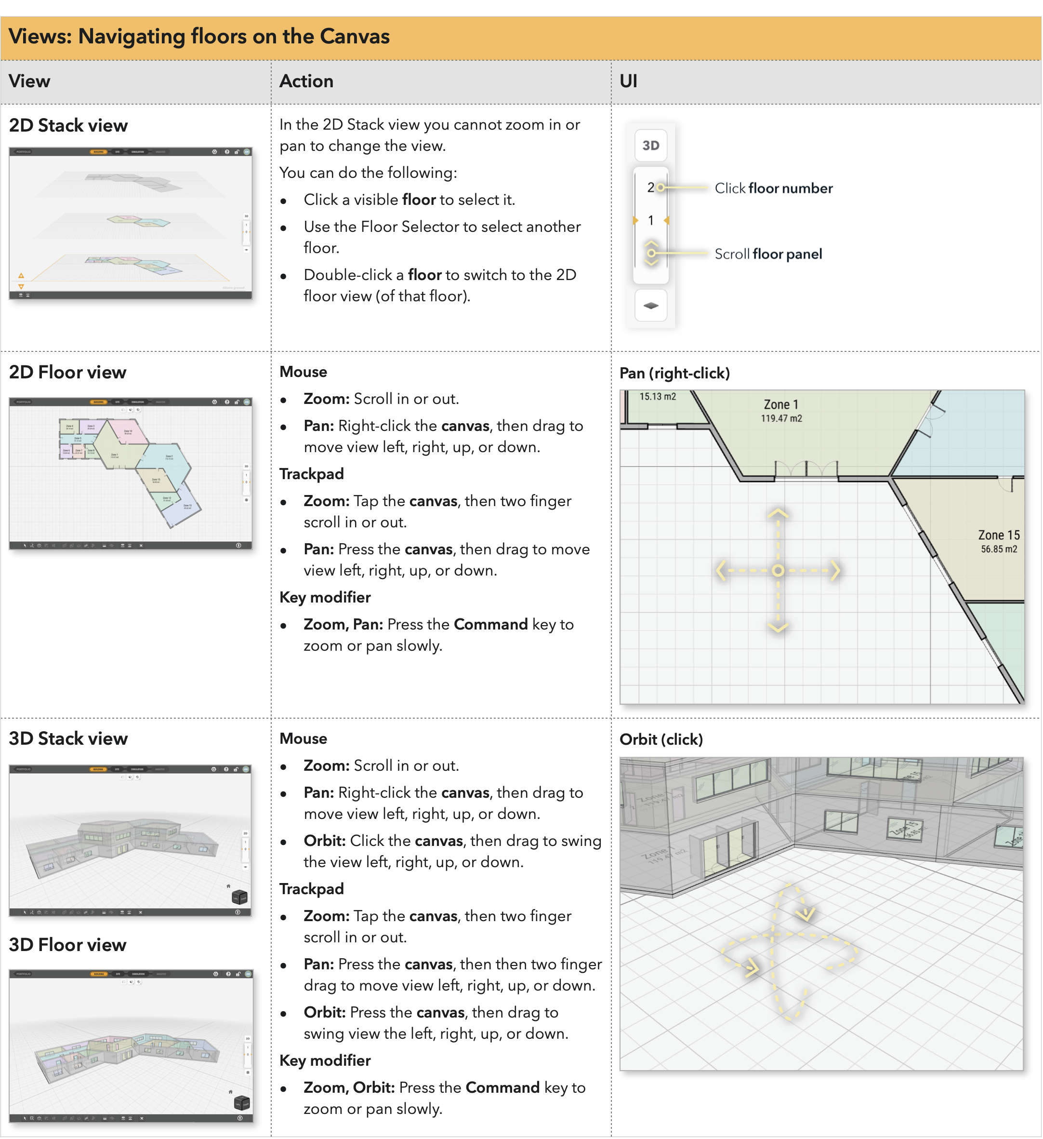
Task: Click the view cube in 3D Floor thumbnail
Action: pyautogui.click(x=242, y=1102)
